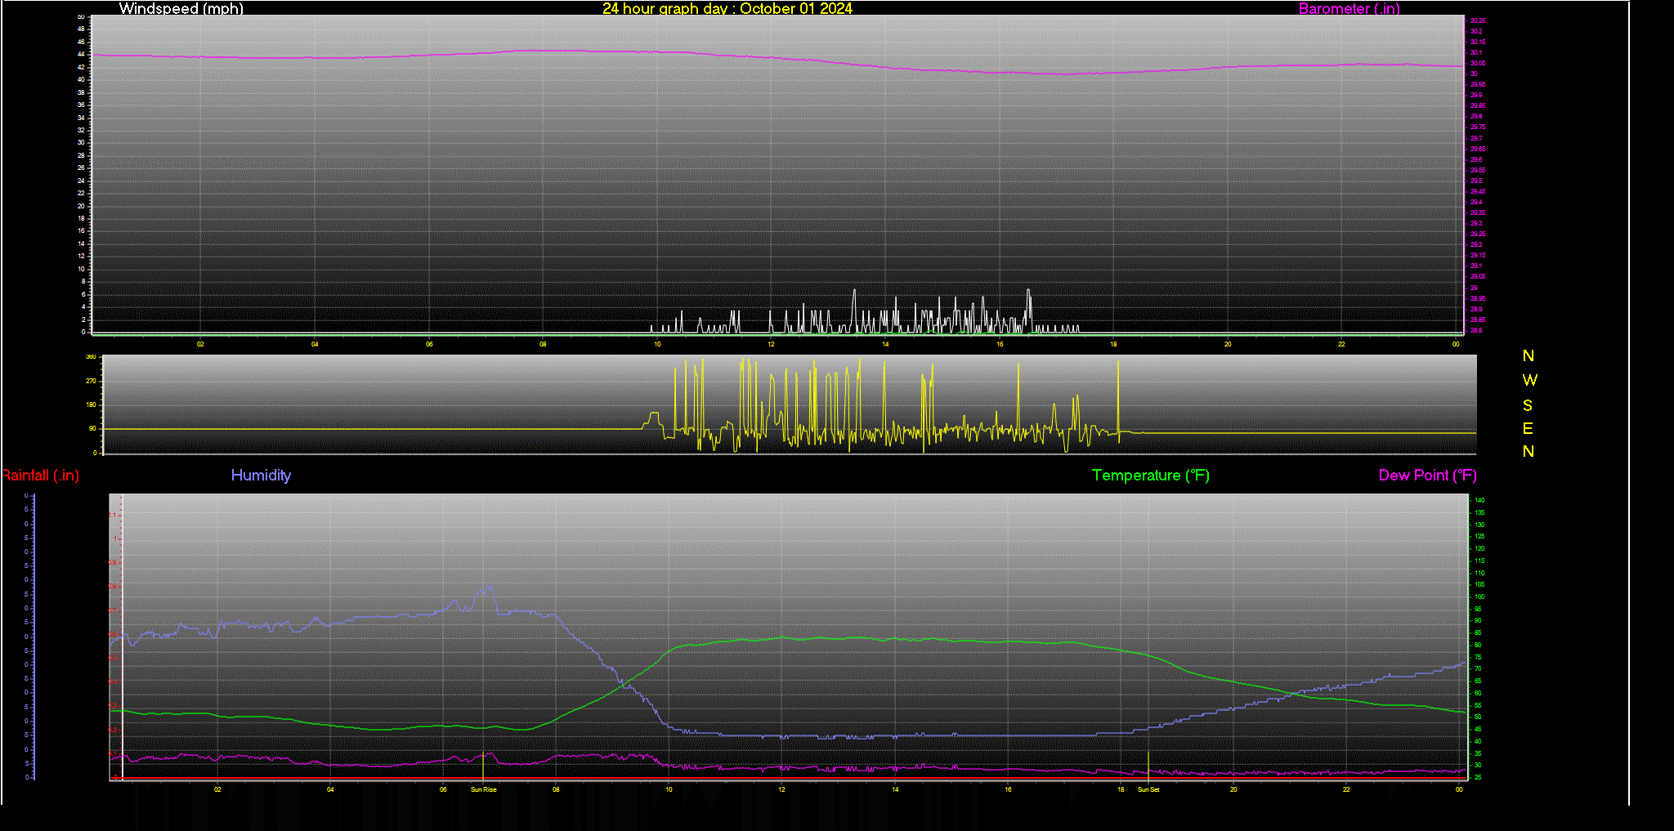Viewport: 1674px width, 831px height.
Task: Click the 90 tick on wind direction axis
Action: [x=92, y=428]
